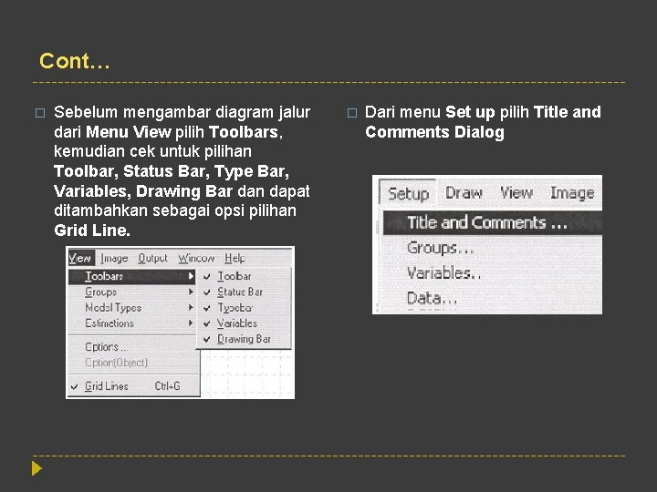This screenshot has width=657, height=492.
Task: Open the Output menu
Action: click(x=152, y=258)
